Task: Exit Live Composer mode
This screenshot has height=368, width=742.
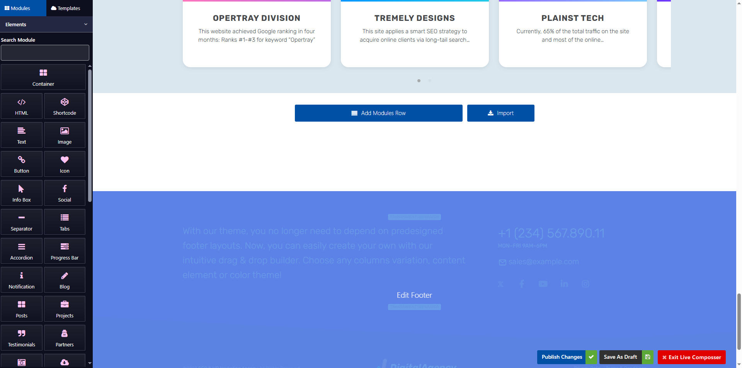Action: coord(691,357)
